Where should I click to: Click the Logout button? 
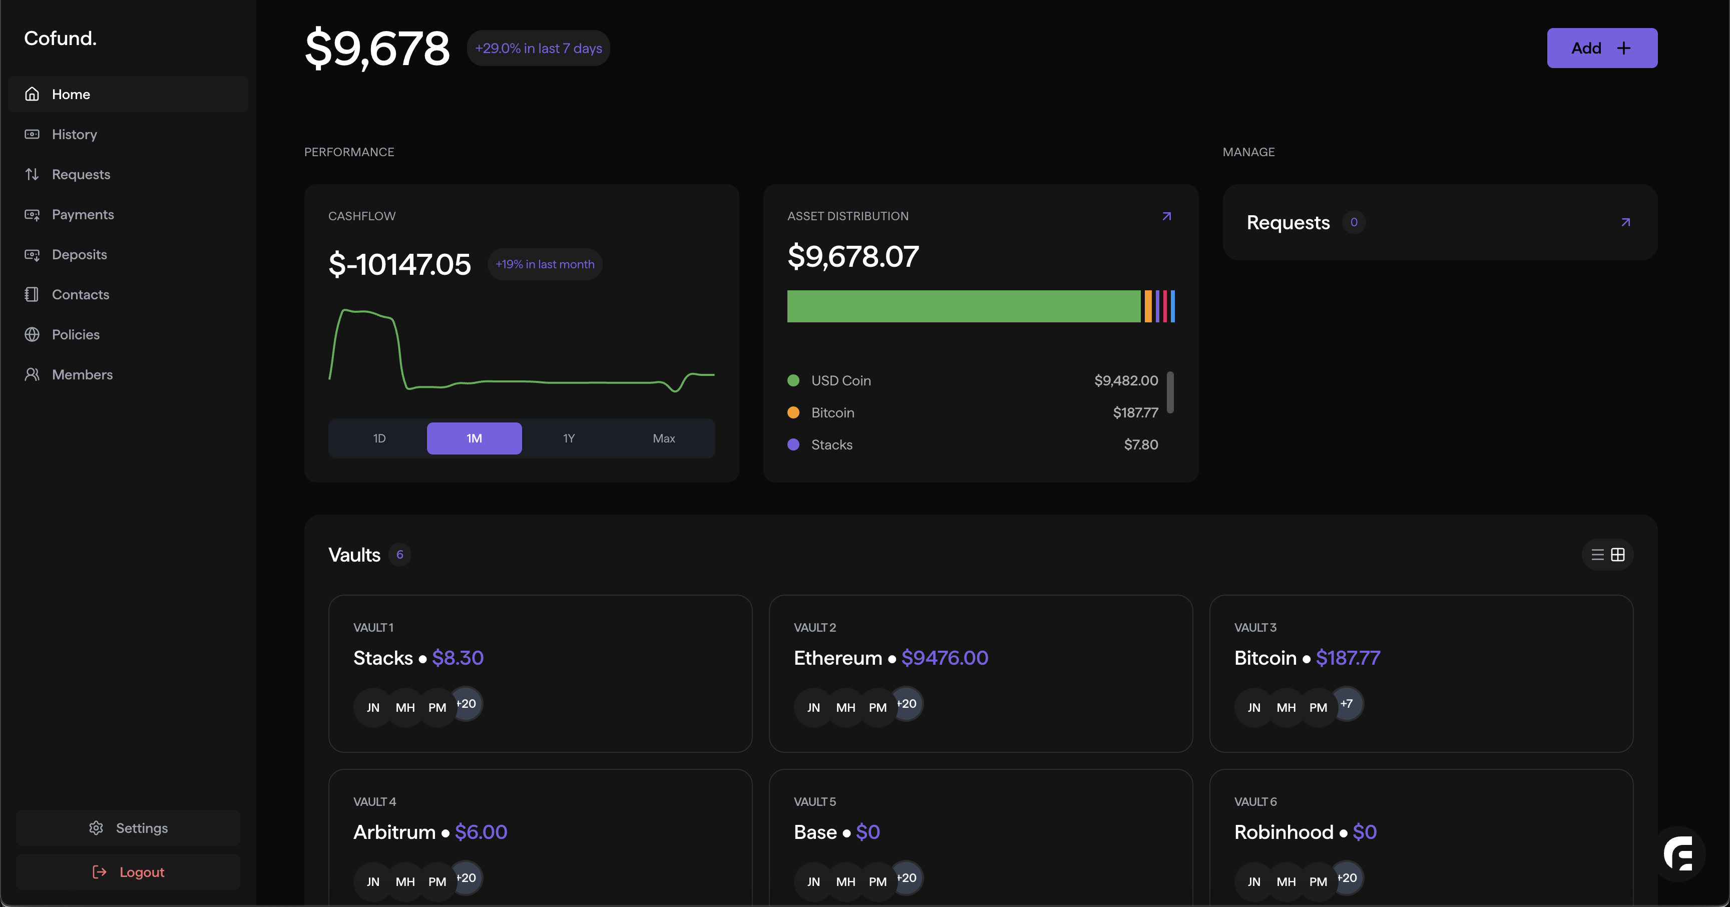[128, 872]
